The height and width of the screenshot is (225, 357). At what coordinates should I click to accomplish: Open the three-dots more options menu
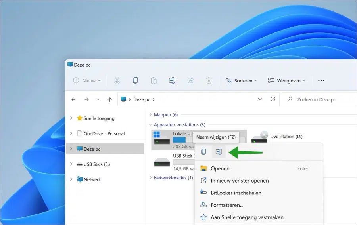pos(321,80)
